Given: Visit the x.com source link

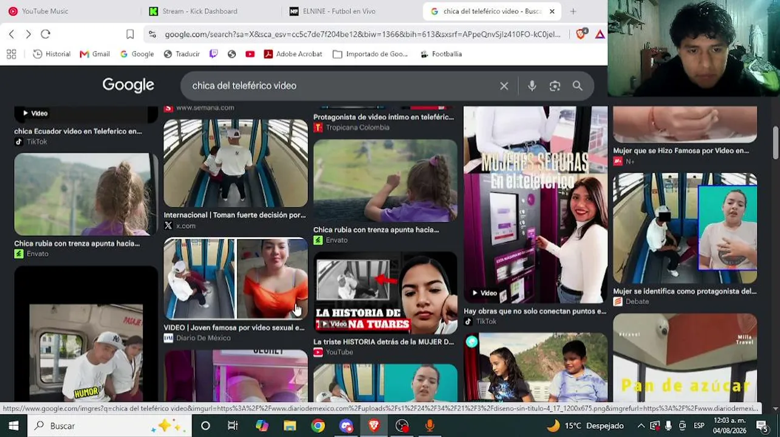Looking at the screenshot, I should pyautogui.click(x=180, y=226).
